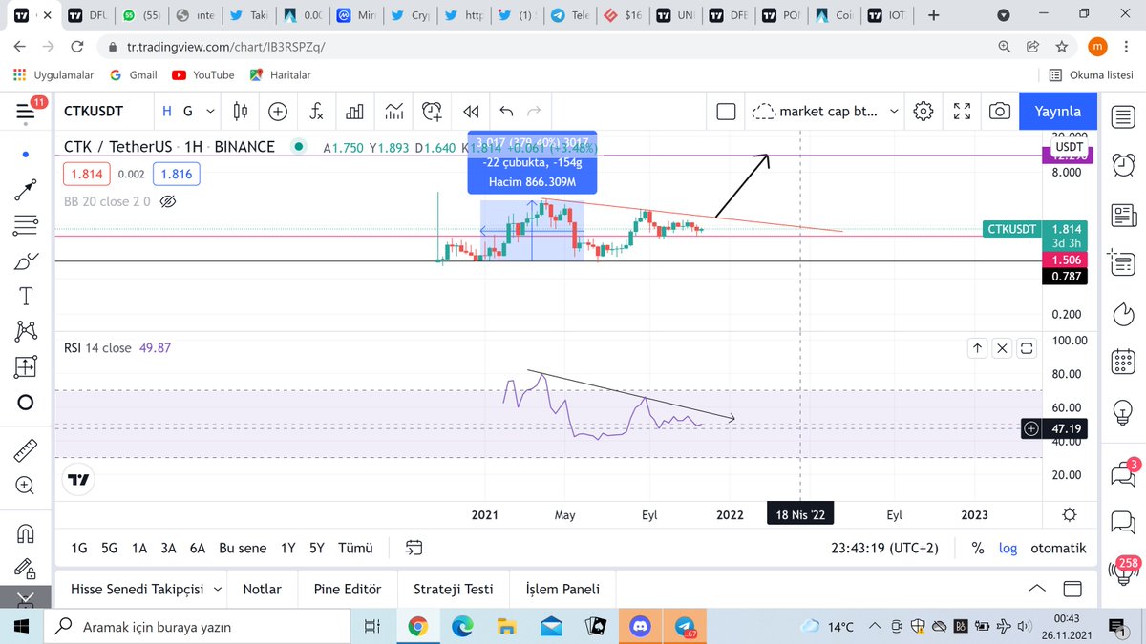
Task: Open the calendar panel in right sidebar
Action: tap(1122, 363)
